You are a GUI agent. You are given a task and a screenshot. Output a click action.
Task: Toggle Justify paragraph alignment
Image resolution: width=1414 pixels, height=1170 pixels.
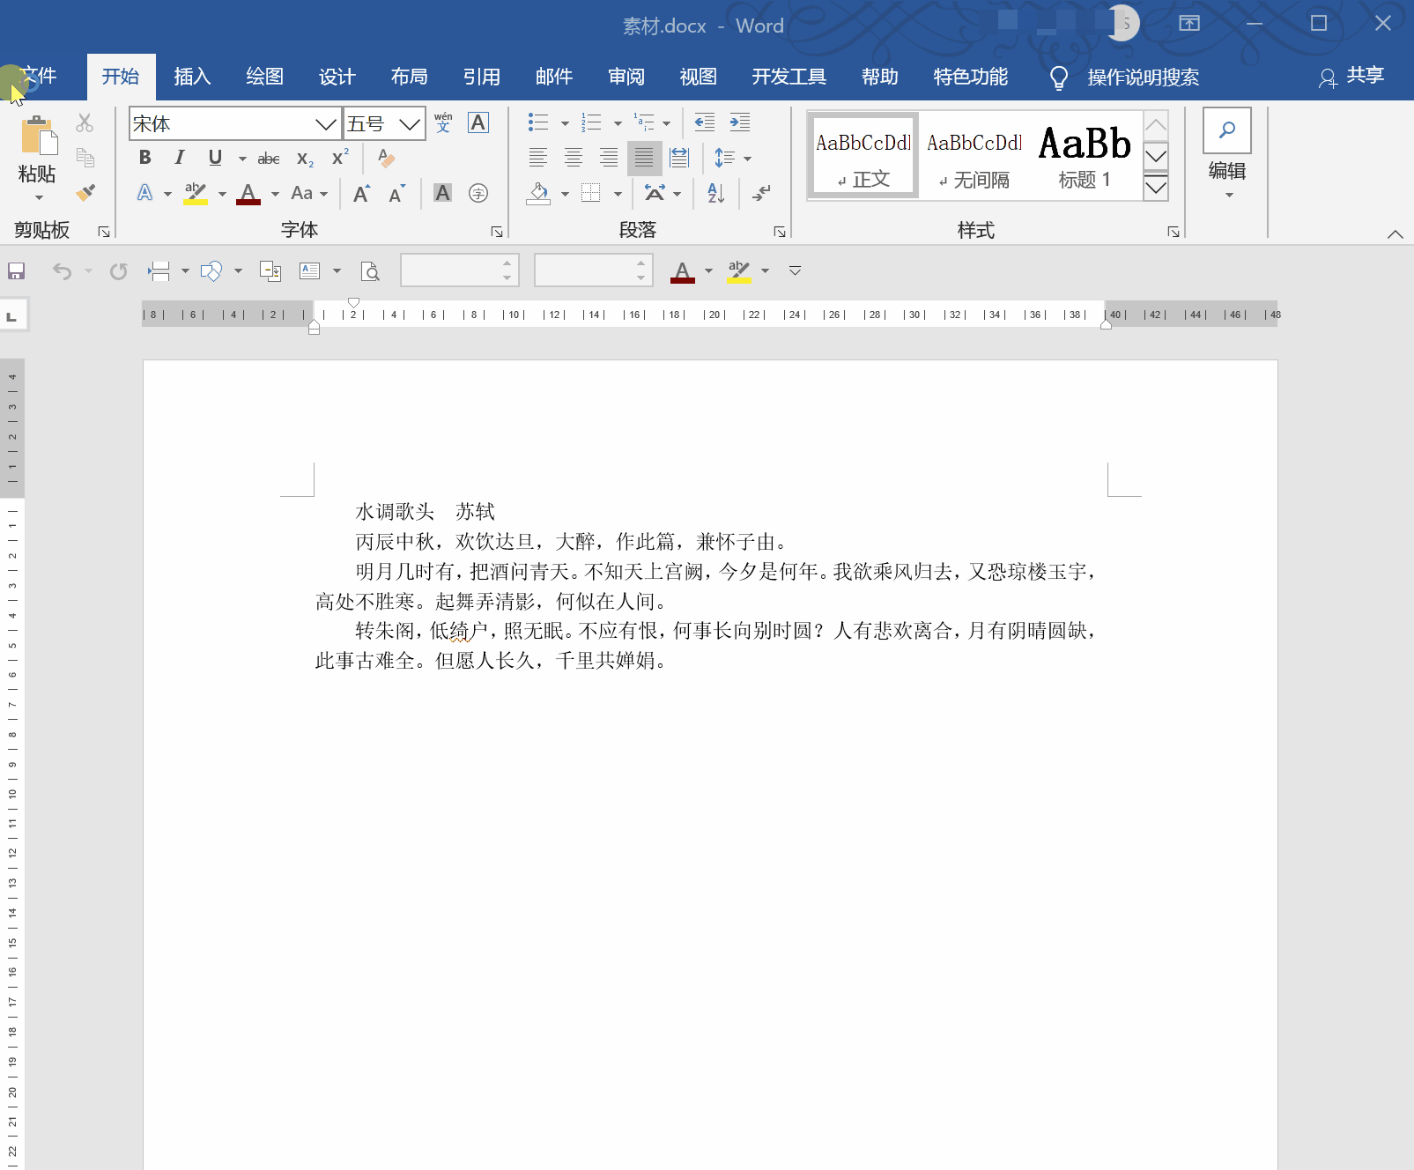[x=644, y=158]
